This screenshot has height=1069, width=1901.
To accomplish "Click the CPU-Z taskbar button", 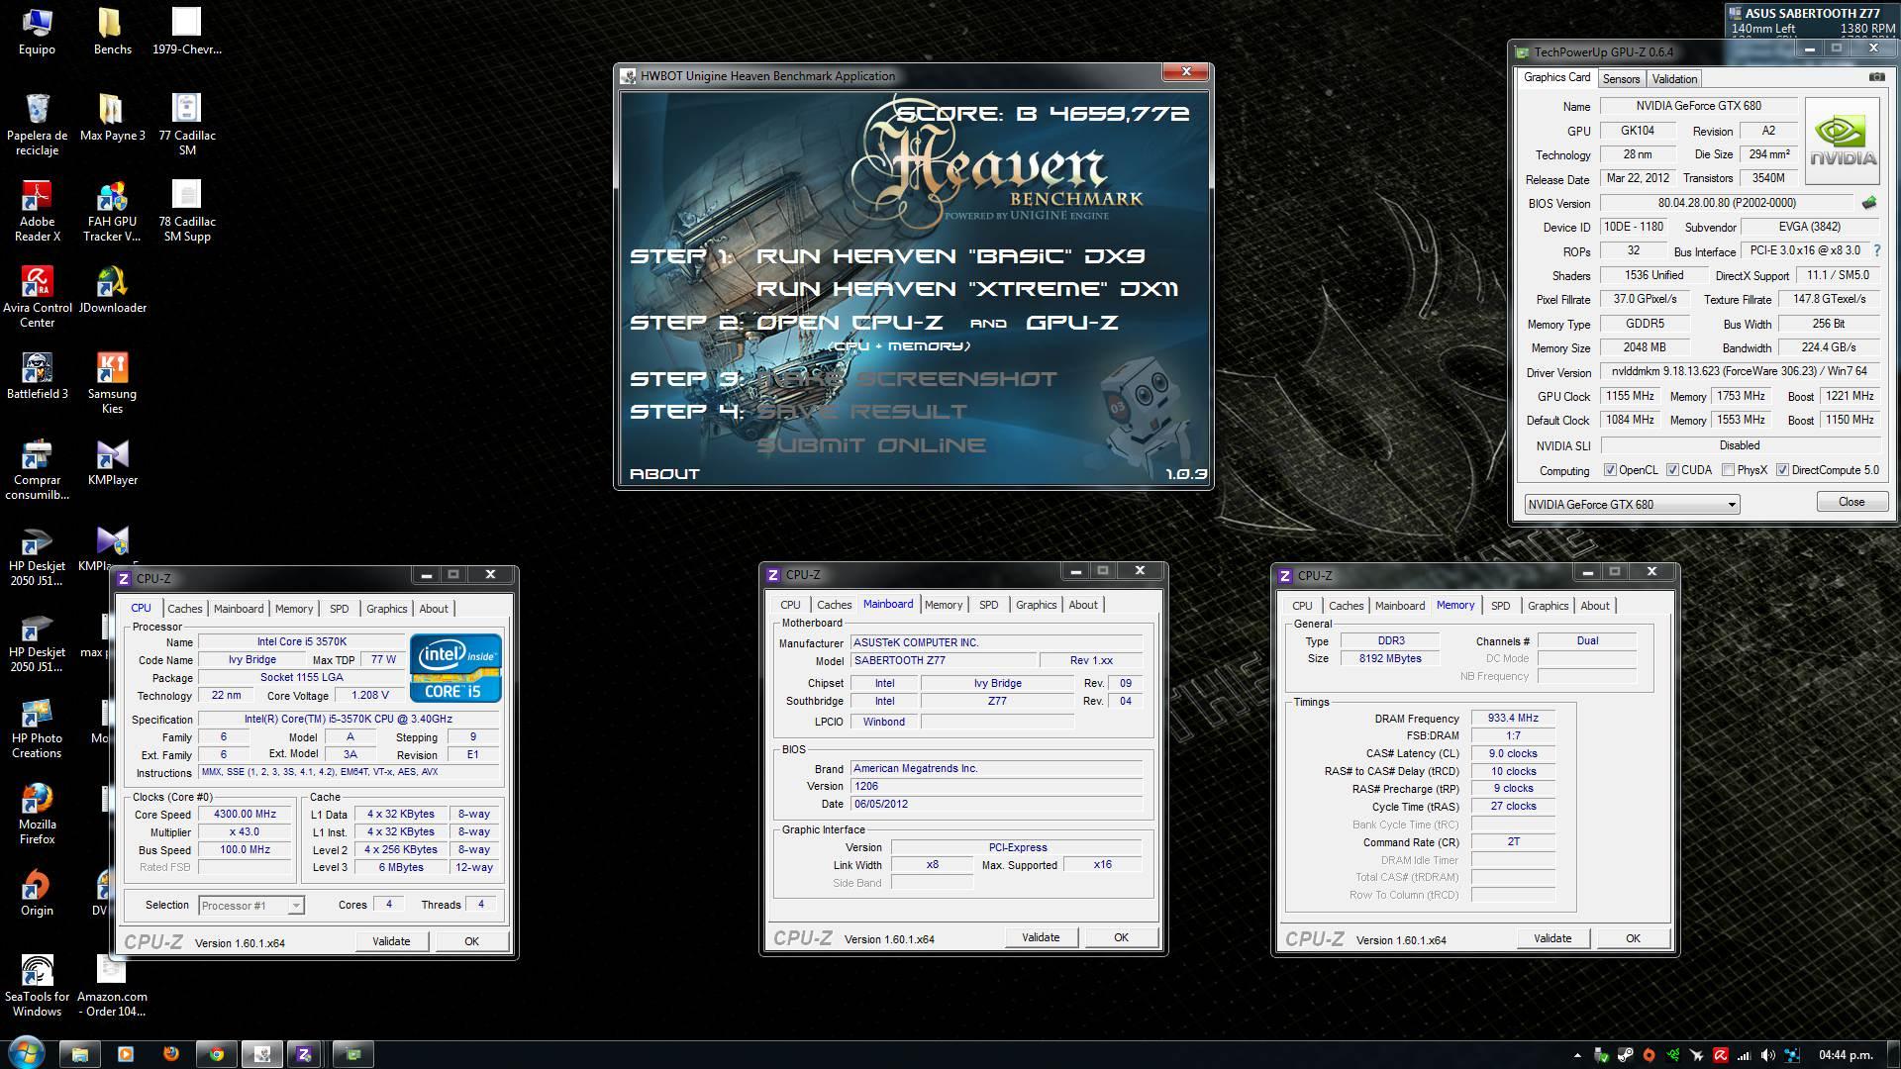I will [303, 1054].
